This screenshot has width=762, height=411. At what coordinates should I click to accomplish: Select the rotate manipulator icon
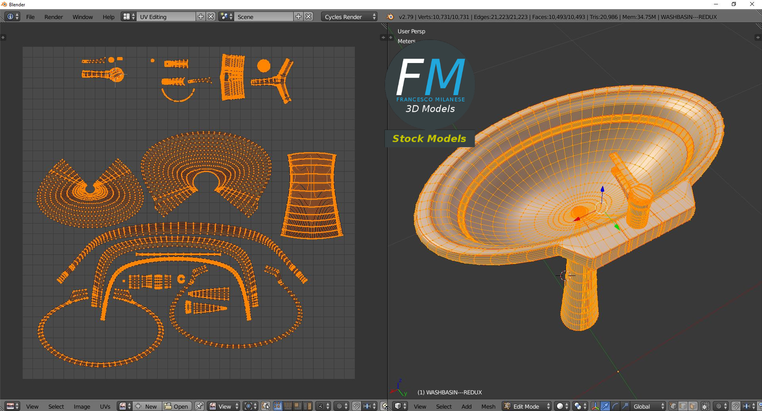pos(615,406)
